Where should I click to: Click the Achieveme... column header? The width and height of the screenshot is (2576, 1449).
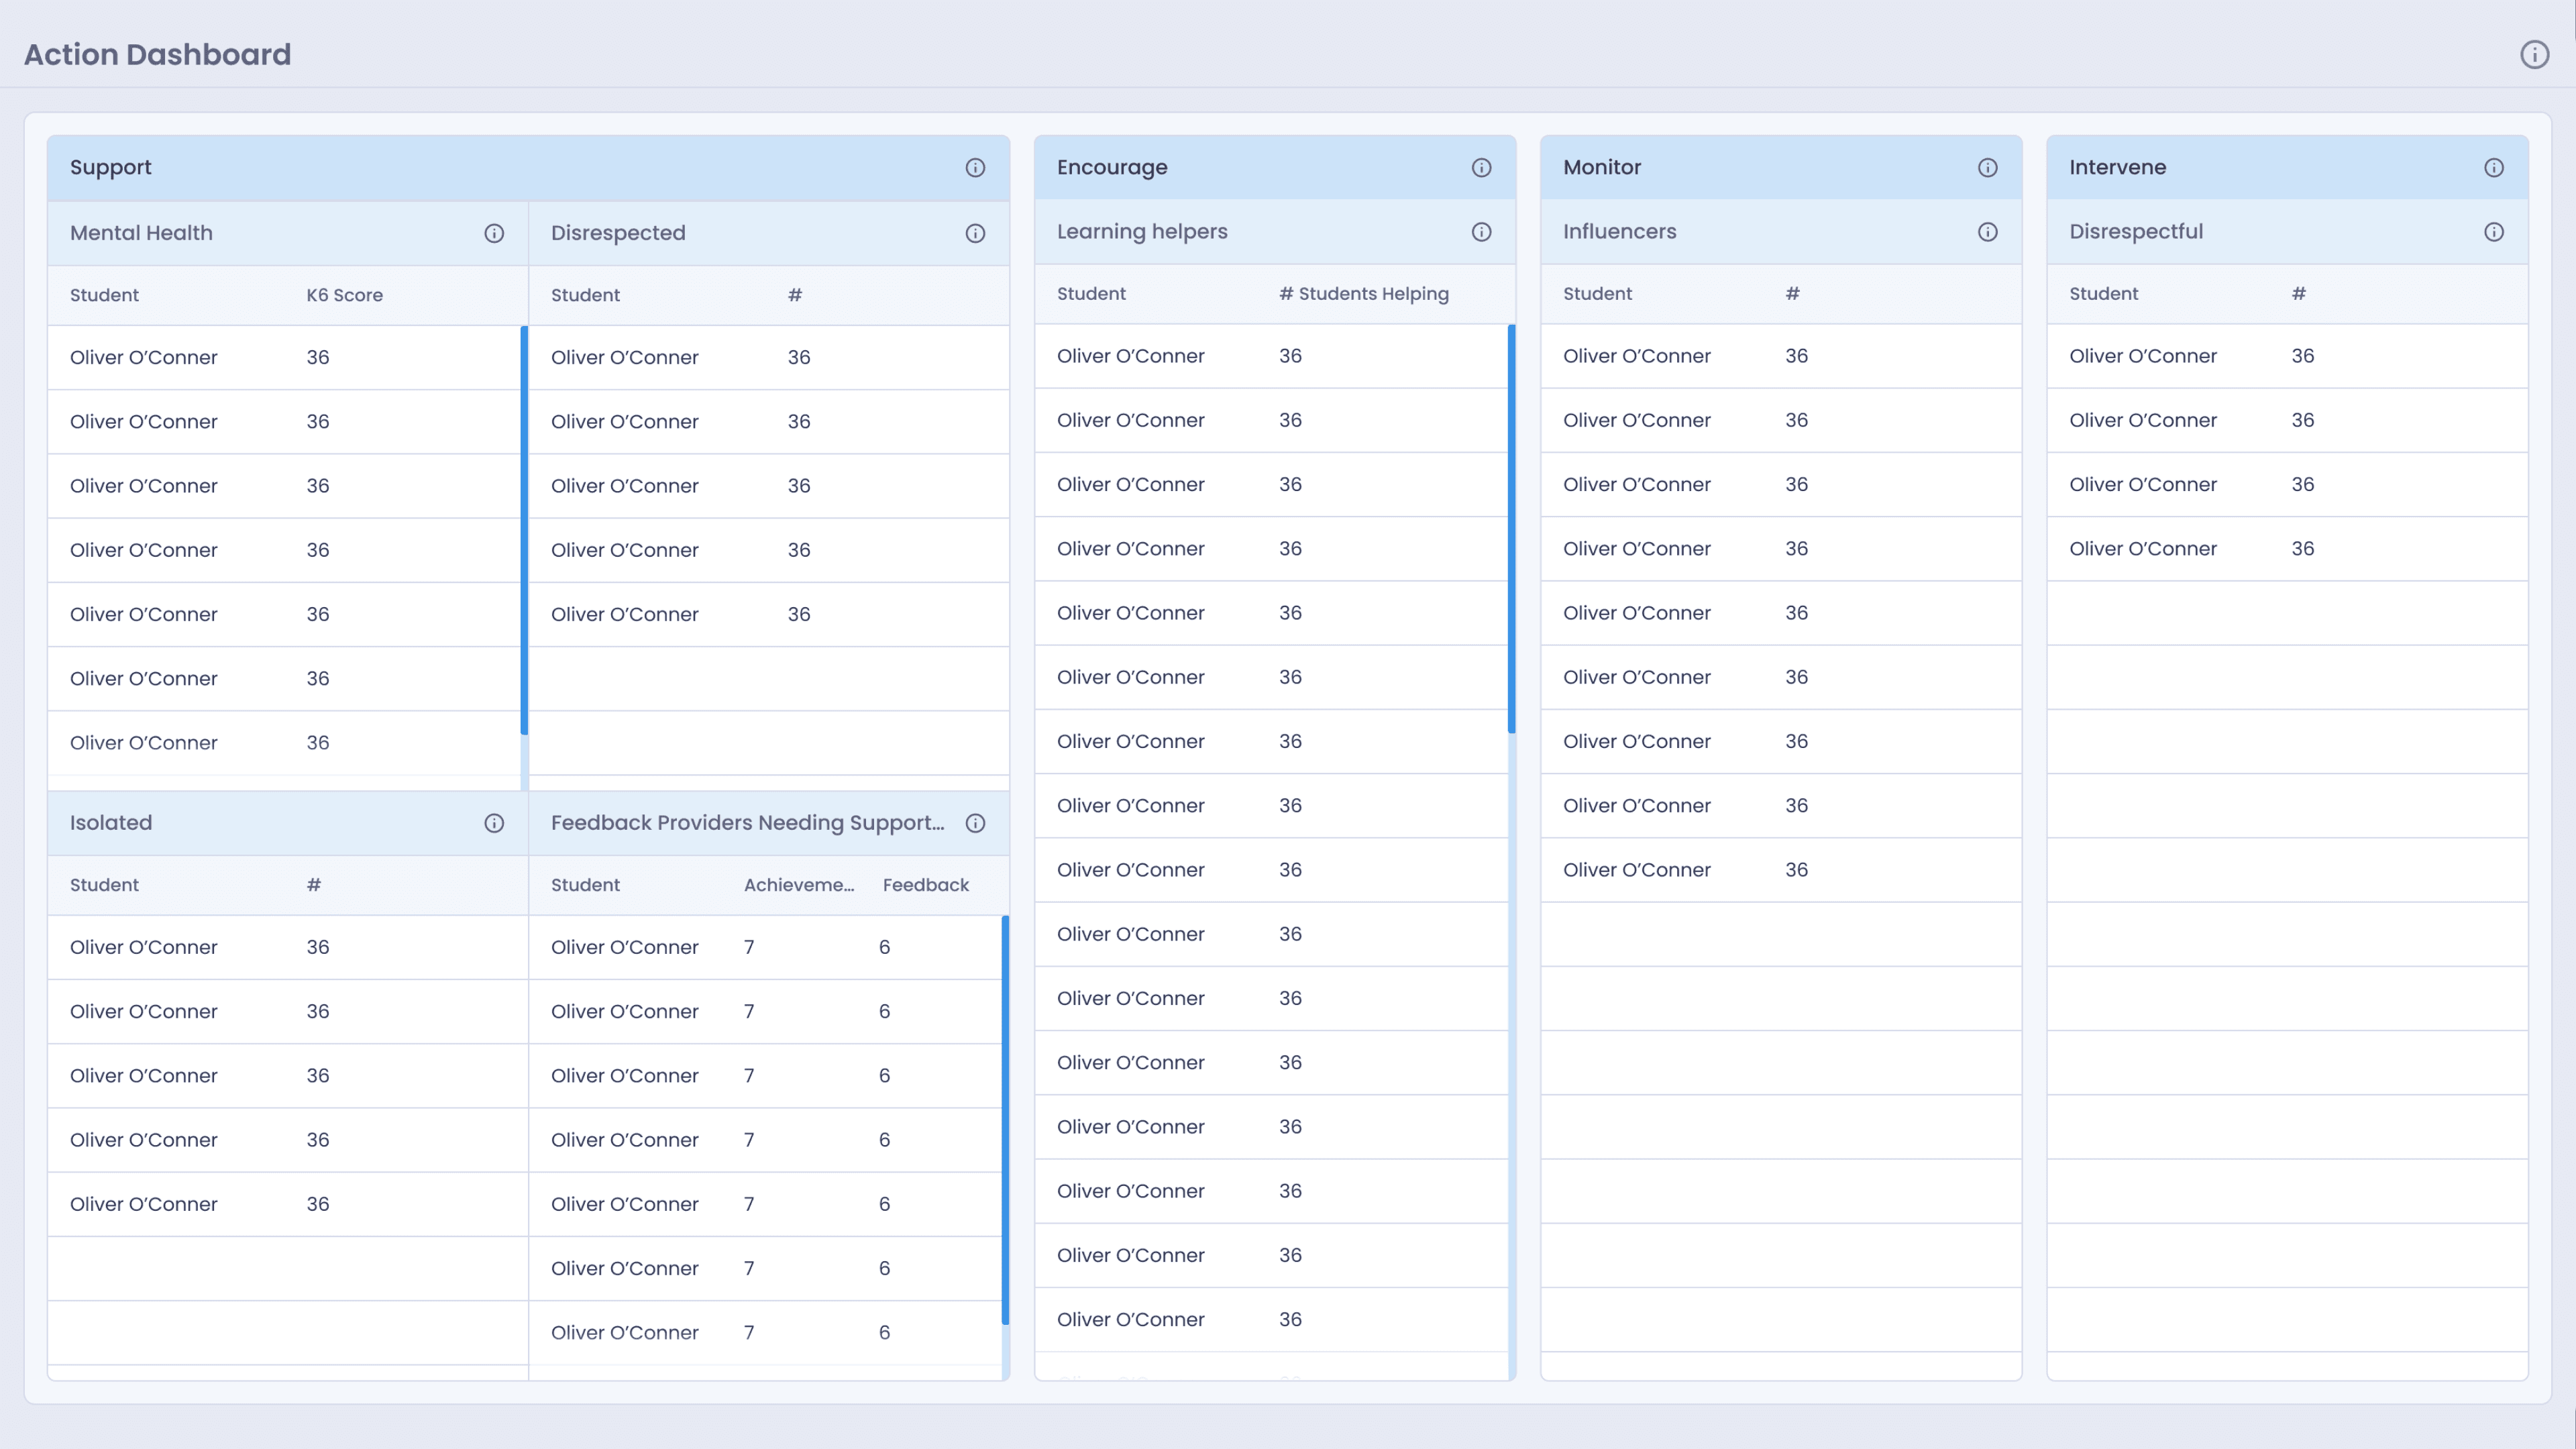pyautogui.click(x=799, y=885)
